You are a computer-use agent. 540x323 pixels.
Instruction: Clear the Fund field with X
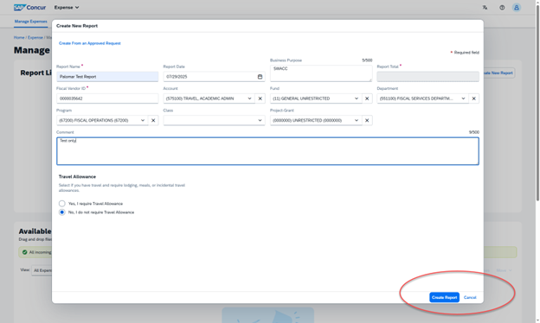tap(367, 98)
